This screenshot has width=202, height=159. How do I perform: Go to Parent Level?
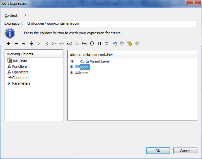95,62
